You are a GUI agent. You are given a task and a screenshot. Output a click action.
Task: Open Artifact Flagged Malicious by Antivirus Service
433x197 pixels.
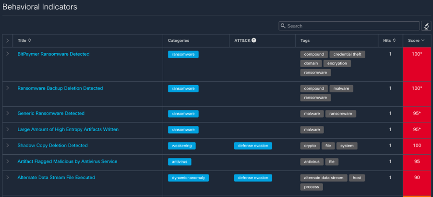[67, 161]
